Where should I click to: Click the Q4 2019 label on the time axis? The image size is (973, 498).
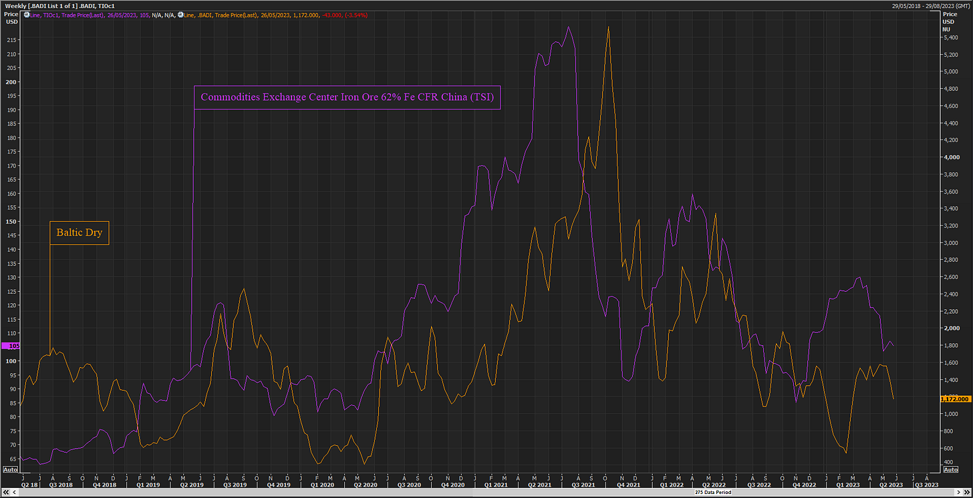point(279,485)
